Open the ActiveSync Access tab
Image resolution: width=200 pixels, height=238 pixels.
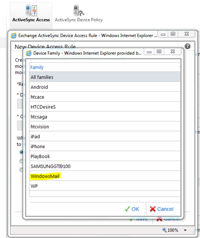[31, 16]
